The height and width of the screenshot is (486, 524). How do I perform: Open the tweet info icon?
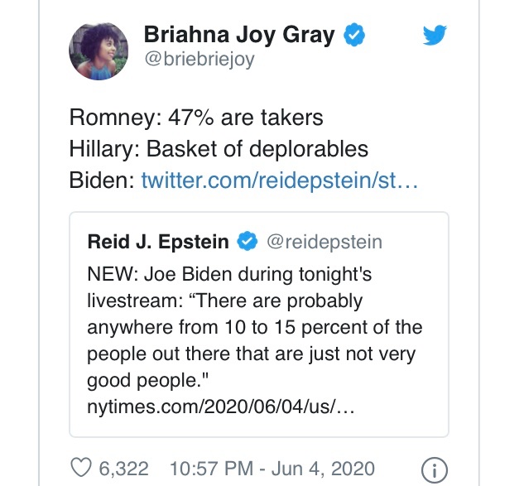click(x=435, y=469)
